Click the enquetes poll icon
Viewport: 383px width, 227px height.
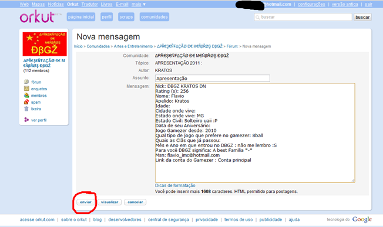pos(26,89)
